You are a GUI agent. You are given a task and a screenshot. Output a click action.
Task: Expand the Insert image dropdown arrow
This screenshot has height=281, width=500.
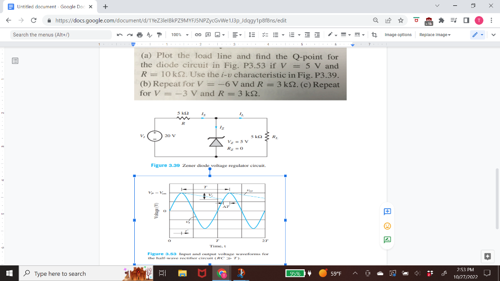tap(223, 35)
